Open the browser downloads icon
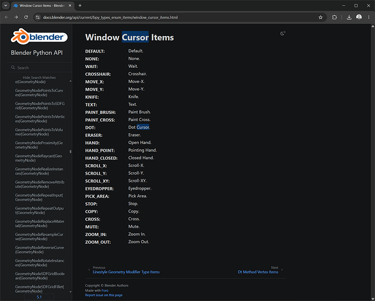The height and width of the screenshot is (301, 375). [x=349, y=17]
